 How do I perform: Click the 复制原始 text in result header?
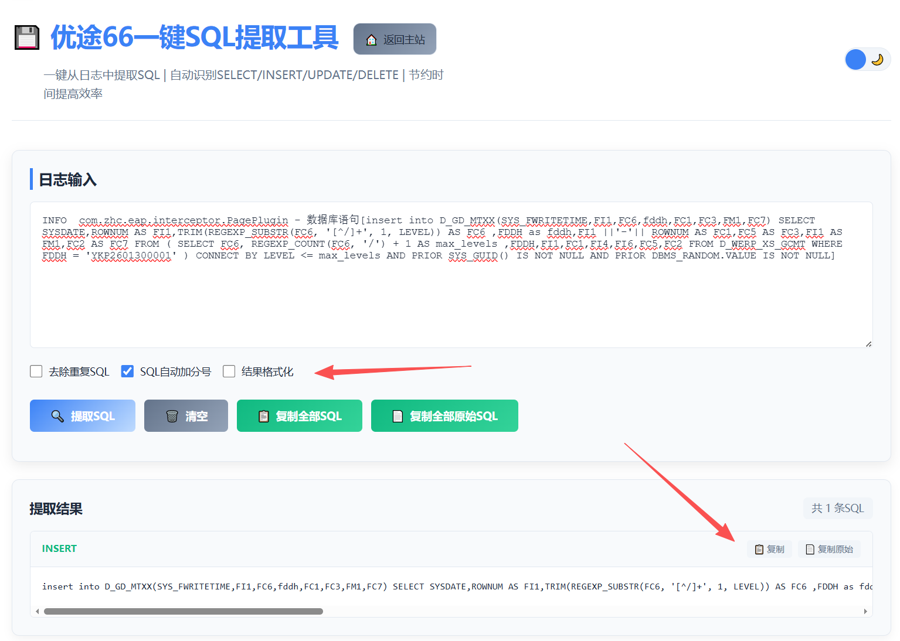[x=836, y=550]
